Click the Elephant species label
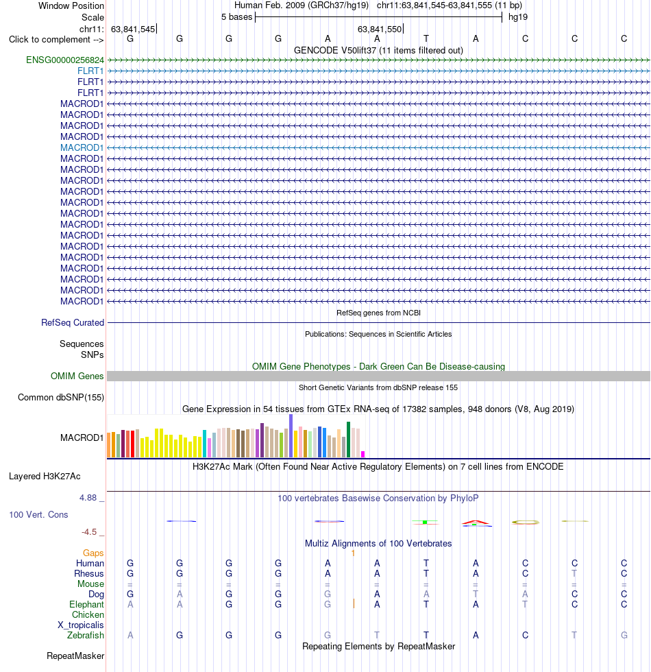Viewport: 651px width, 672px height. (x=86, y=605)
